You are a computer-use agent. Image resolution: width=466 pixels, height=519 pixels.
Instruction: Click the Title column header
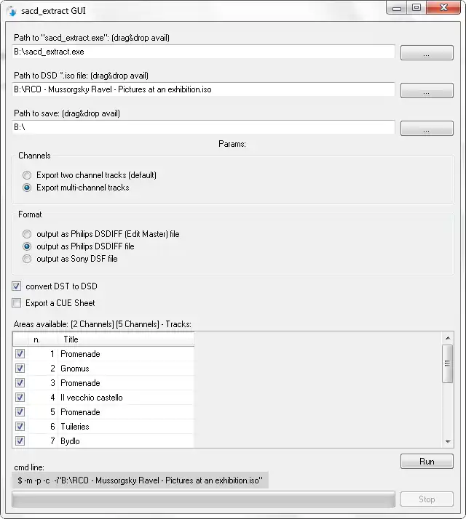click(x=124, y=339)
